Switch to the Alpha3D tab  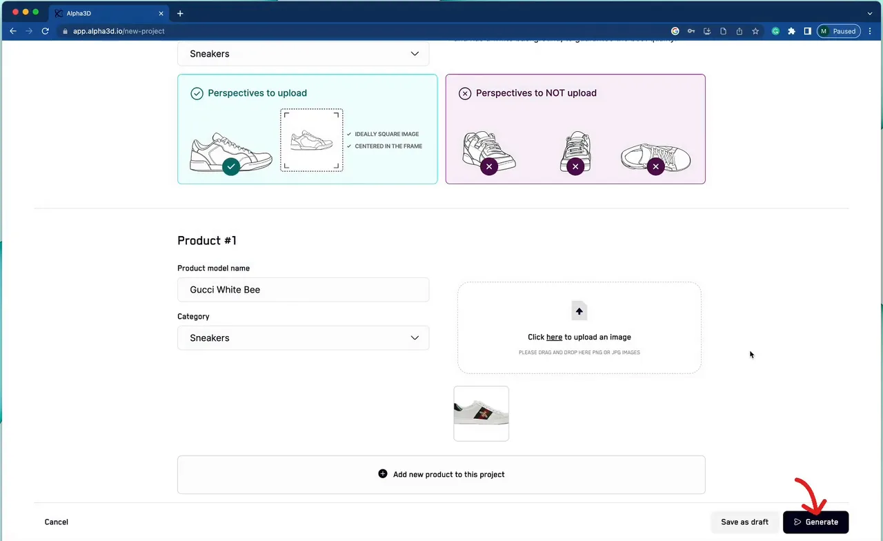tap(109, 13)
